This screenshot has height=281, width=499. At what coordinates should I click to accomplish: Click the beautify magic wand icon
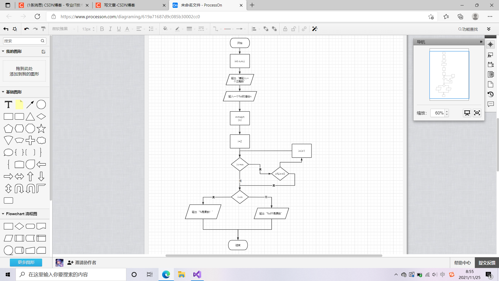tap(315, 29)
